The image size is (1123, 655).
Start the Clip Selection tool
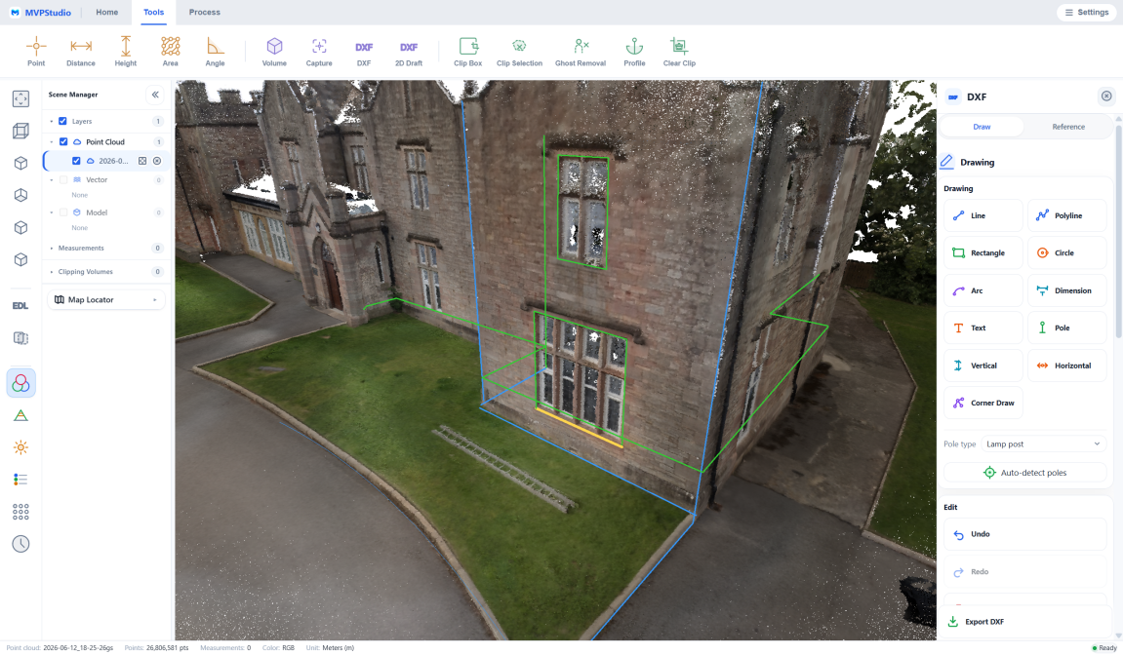[x=519, y=52]
